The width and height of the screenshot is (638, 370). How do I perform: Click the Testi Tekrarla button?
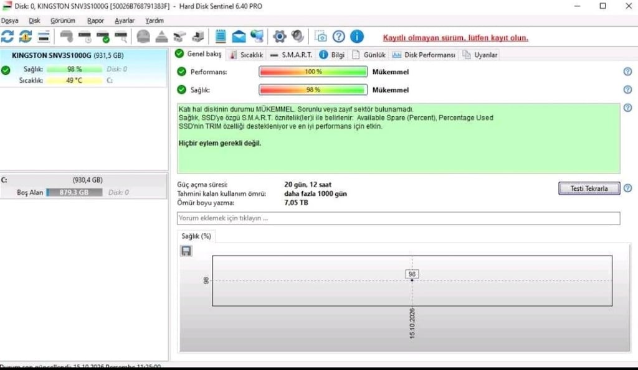tap(589, 188)
